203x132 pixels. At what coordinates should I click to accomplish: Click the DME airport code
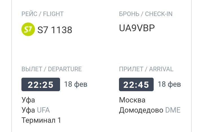point(173,110)
